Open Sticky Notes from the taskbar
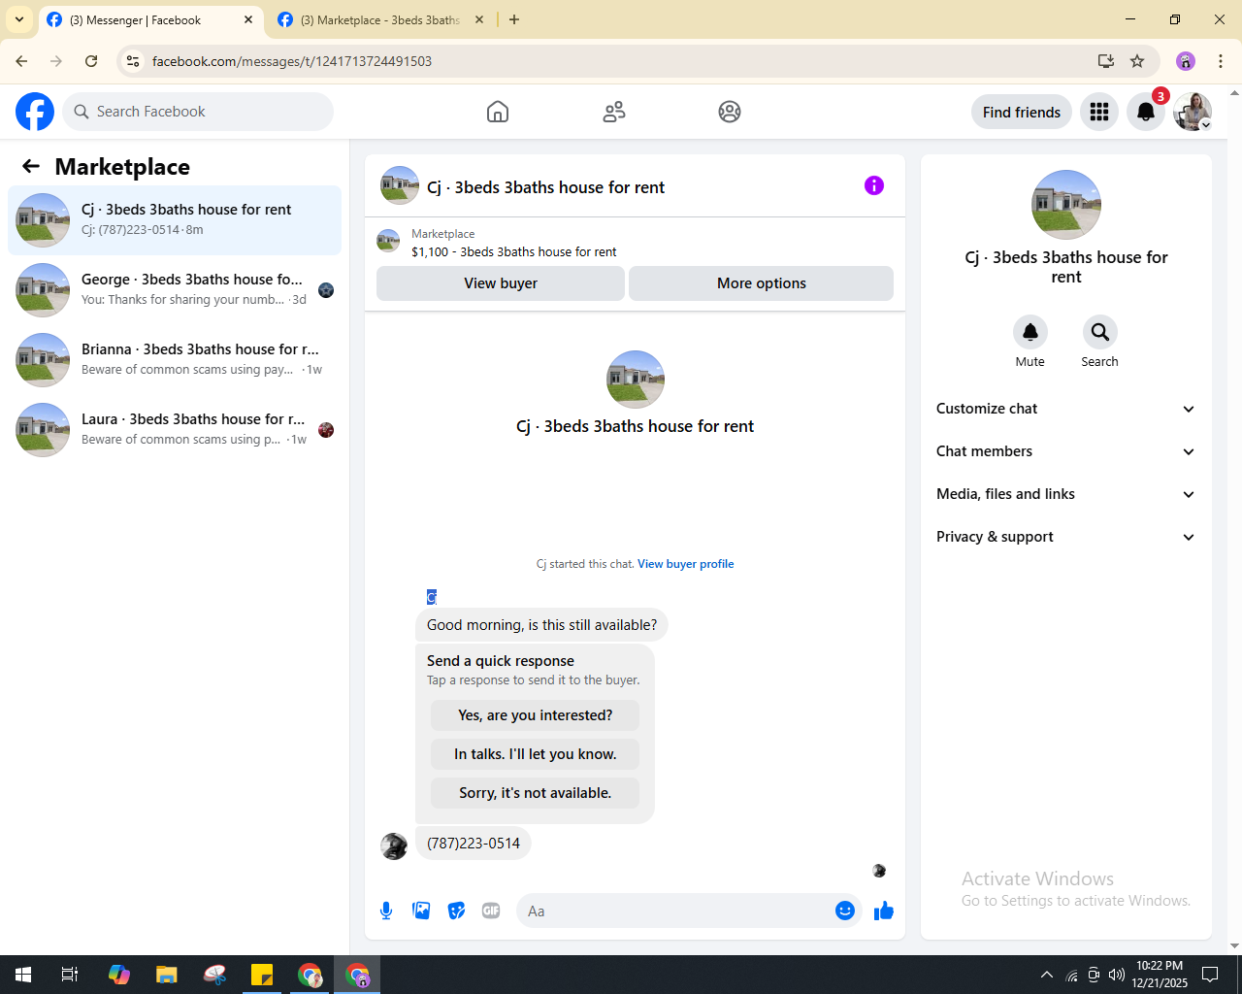Screen dimensions: 1242x994 pos(262,975)
